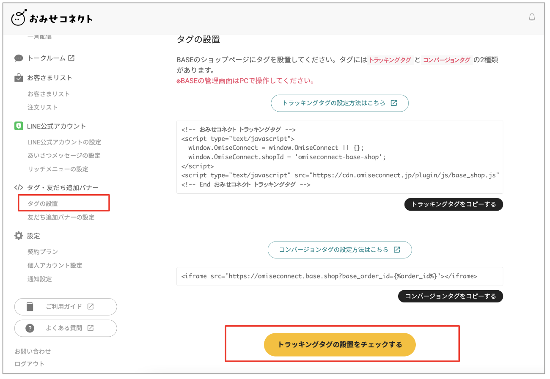Viewport: 550px width, 379px height.
Task: Open the よくある質問 button
Action: coord(66,328)
